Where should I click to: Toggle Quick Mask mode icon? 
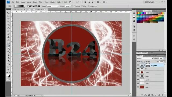coord(8,79)
